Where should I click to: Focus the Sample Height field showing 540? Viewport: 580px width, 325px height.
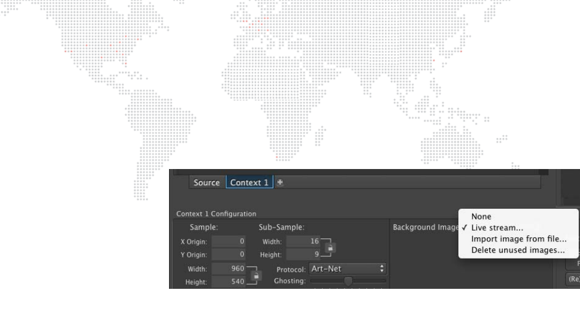tap(230, 282)
